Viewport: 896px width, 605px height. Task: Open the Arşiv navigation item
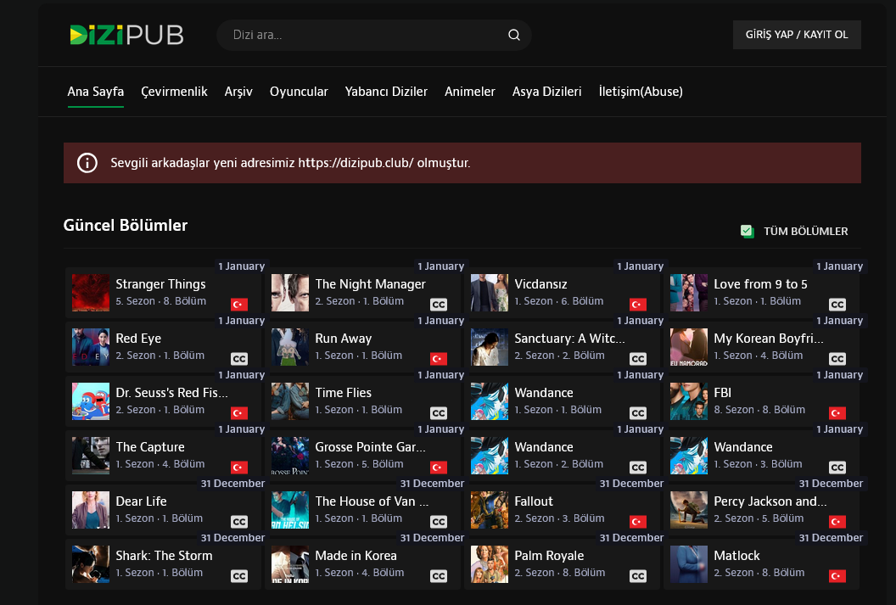[238, 92]
